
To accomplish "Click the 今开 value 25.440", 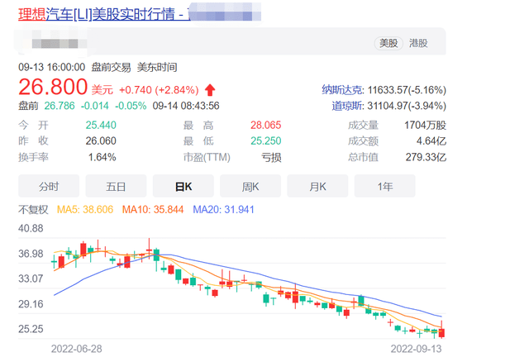I will click(x=101, y=125).
